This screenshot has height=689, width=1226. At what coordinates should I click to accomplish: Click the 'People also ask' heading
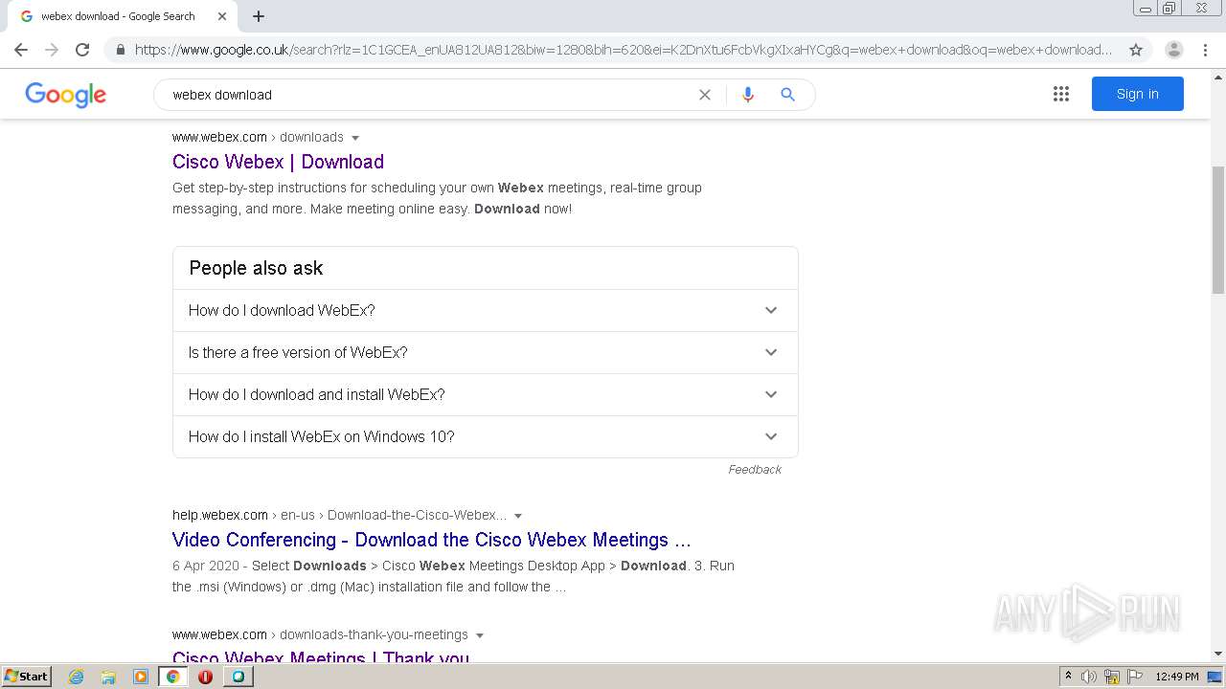click(256, 268)
